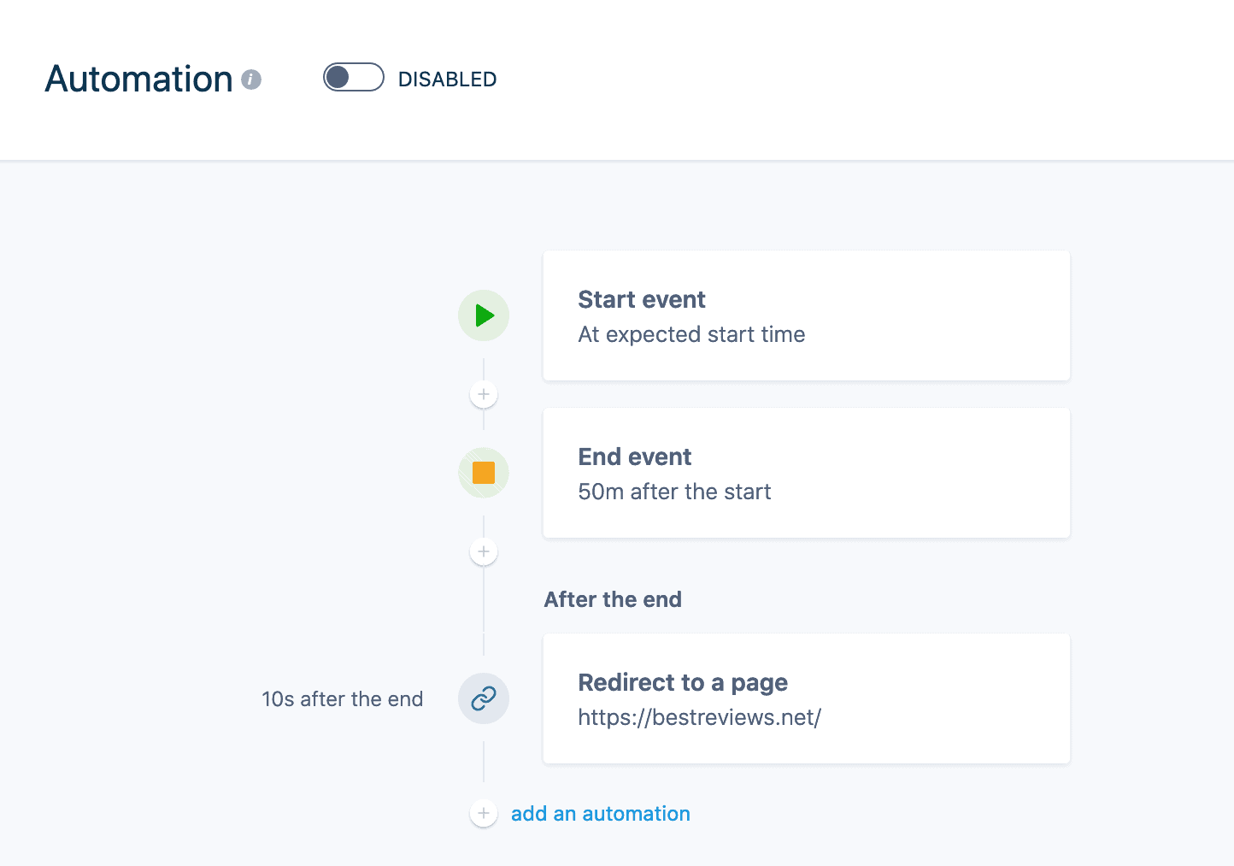Open the Automation info tooltip icon
This screenshot has width=1234, height=866.
250,80
